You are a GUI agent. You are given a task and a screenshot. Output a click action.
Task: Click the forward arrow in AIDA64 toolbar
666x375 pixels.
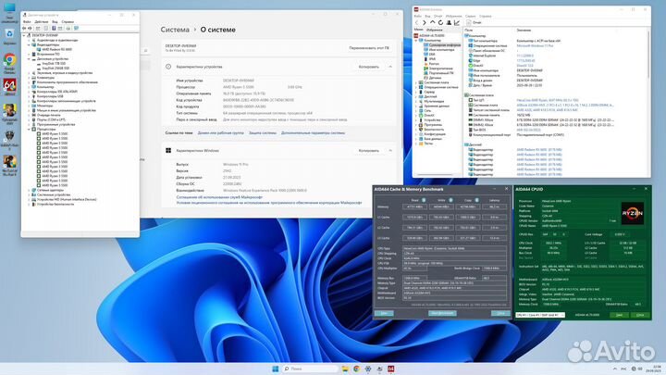coord(425,22)
